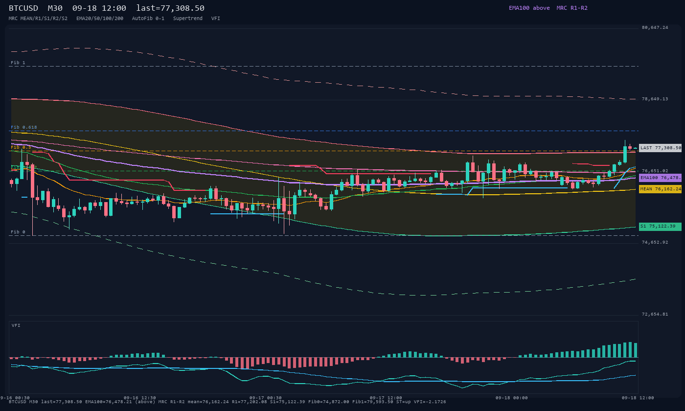The width and height of the screenshot is (685, 411).
Task: Click the 78,649.13 price axis label
Action: (655, 99)
